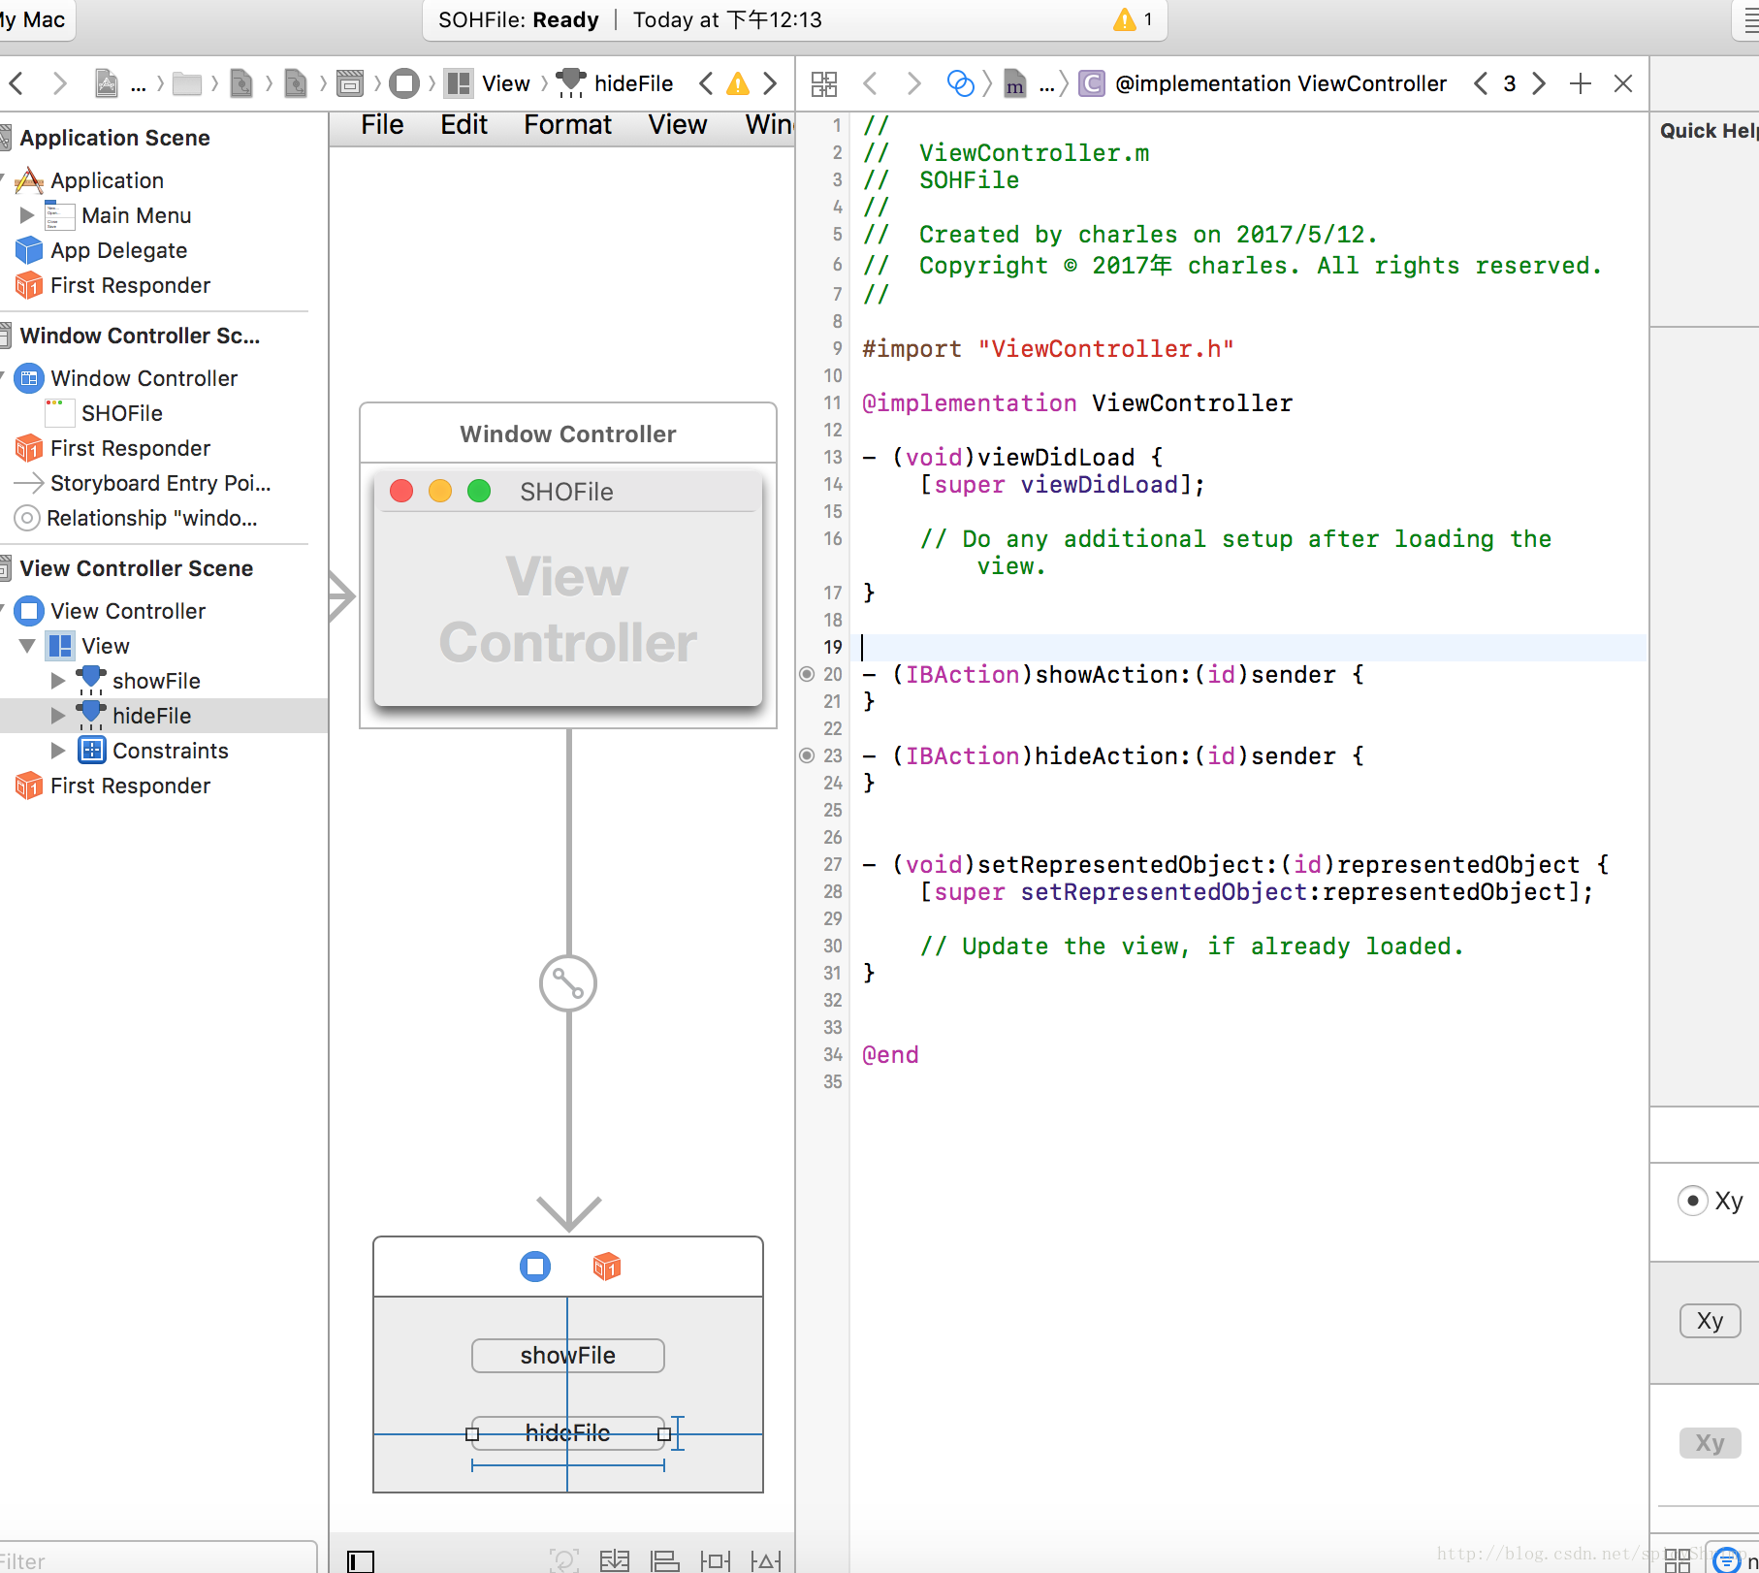This screenshot has height=1573, width=1759.
Task: Open the related items grid icon
Action: click(x=824, y=84)
